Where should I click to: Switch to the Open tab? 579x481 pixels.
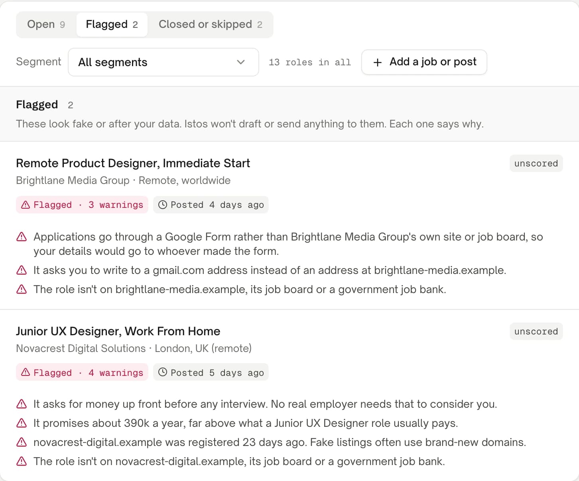[x=46, y=24]
